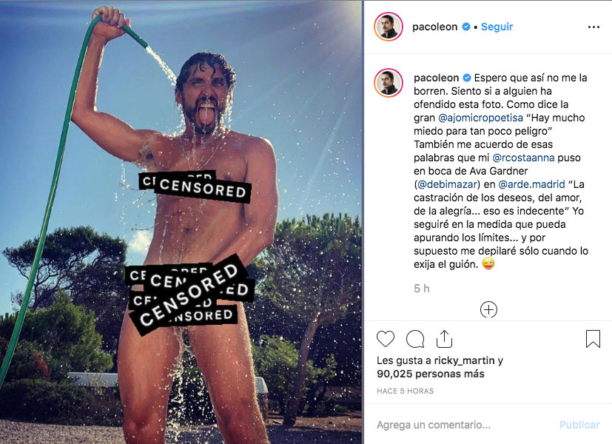Like the post with the heart icon
Viewport: 612px width, 444px height.
coord(386,339)
